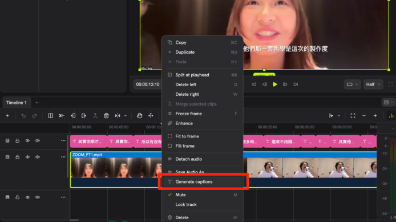Choose Delete at the menu bottom
Image resolution: width=396 pixels, height=222 pixels.
tap(203, 217)
